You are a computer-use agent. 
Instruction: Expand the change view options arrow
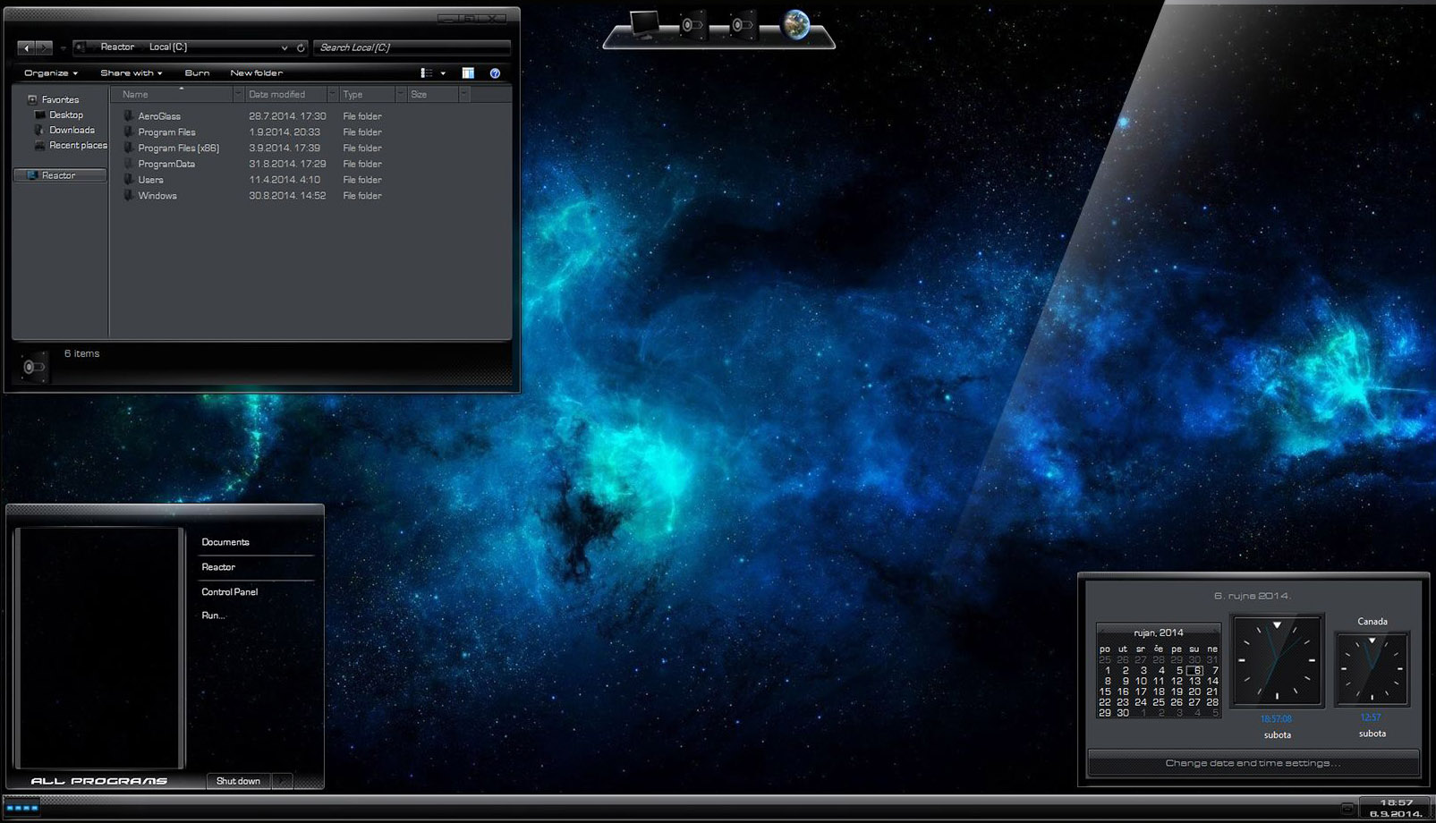click(x=443, y=73)
